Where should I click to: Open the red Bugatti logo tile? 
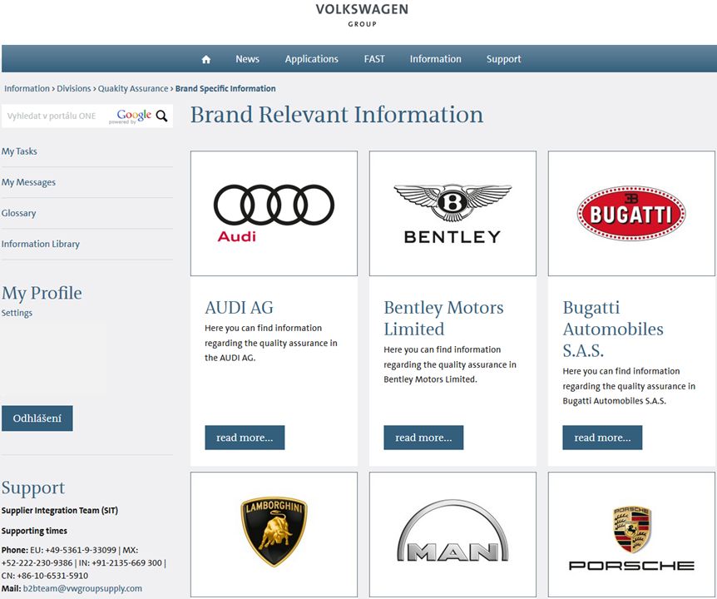[x=631, y=214]
